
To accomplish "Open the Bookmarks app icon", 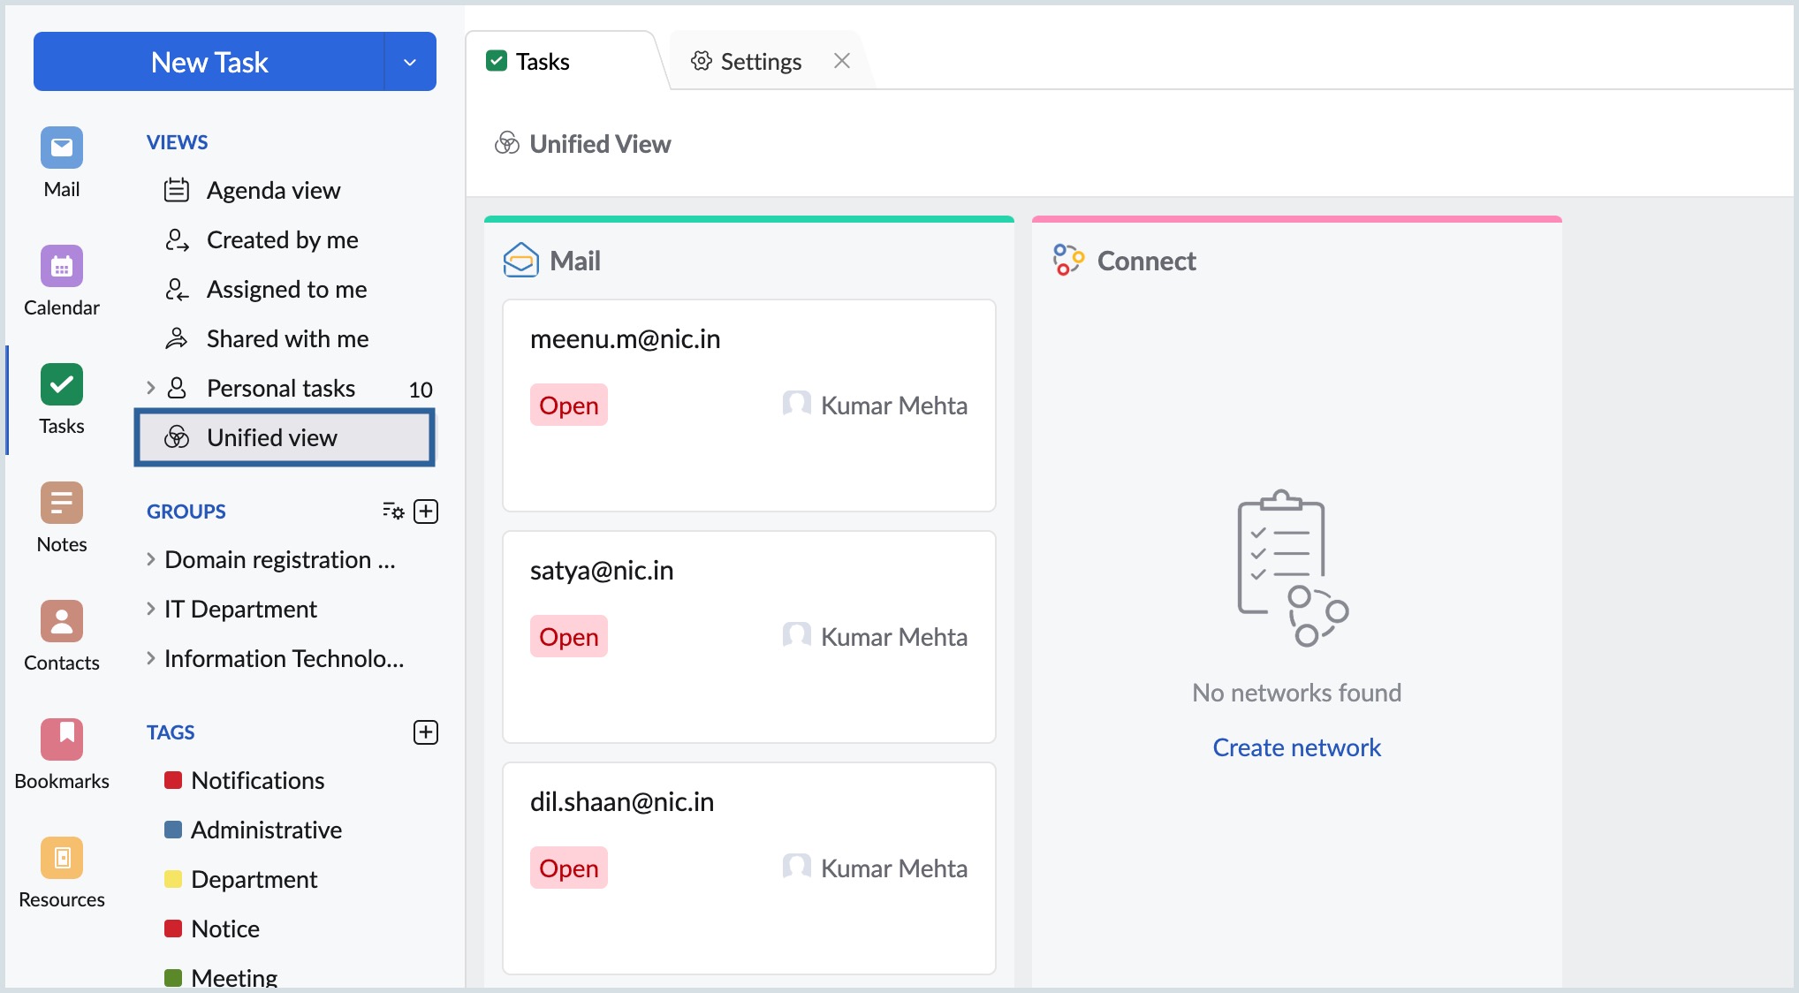I will coord(62,739).
